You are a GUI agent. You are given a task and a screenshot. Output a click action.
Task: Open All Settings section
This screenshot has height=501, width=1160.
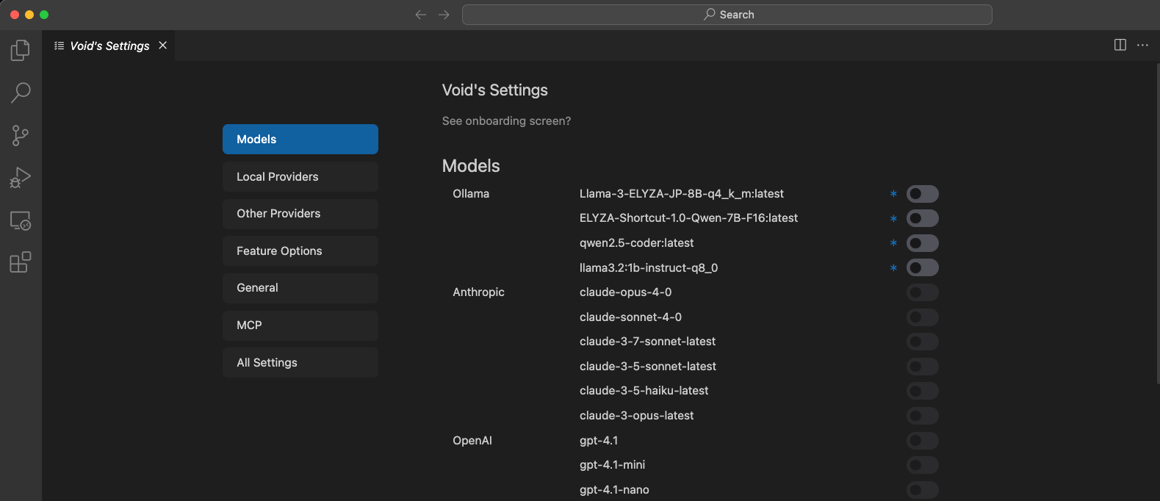point(300,363)
